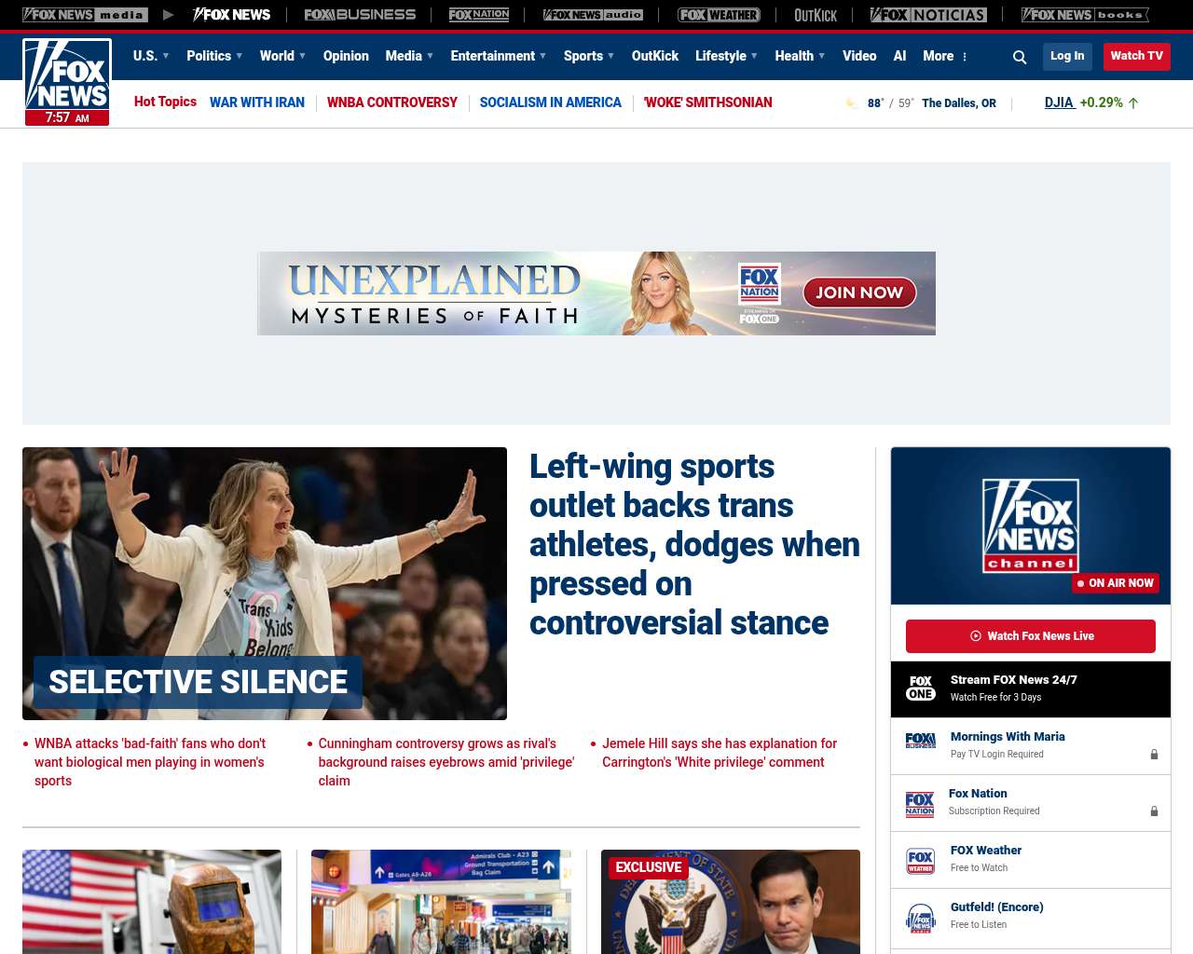Click Fox News Channel ON AIR NOW player
Screen dimensions: 1193x954
tap(1031, 525)
